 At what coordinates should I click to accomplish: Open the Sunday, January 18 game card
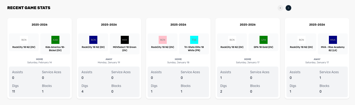[178, 58]
